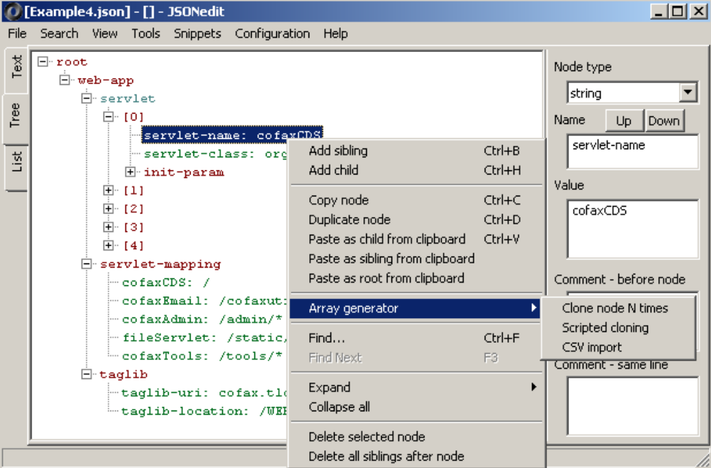Screen dimensions: 711x468
Task: Click the Up button to move node
Action: pos(624,120)
